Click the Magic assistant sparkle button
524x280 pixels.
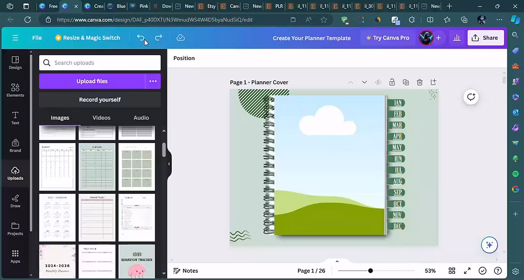[x=489, y=245]
